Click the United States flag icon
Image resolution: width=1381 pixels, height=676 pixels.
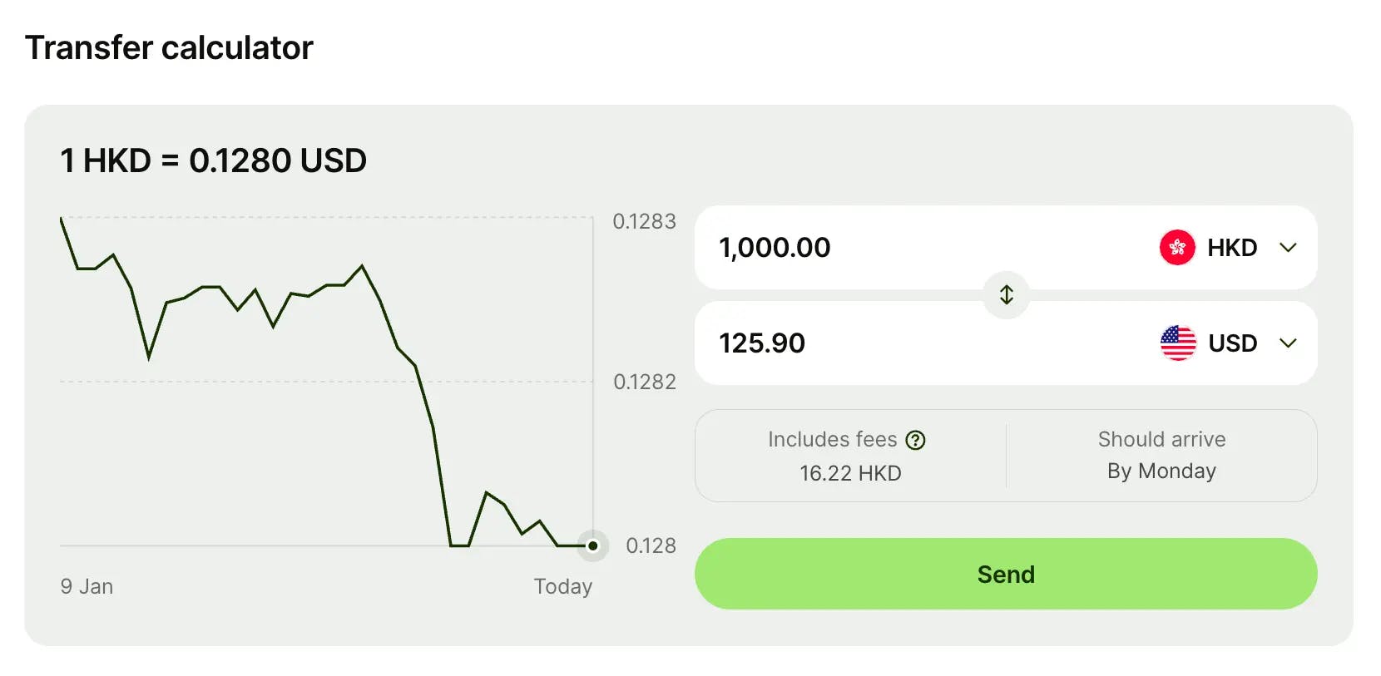[x=1178, y=343]
